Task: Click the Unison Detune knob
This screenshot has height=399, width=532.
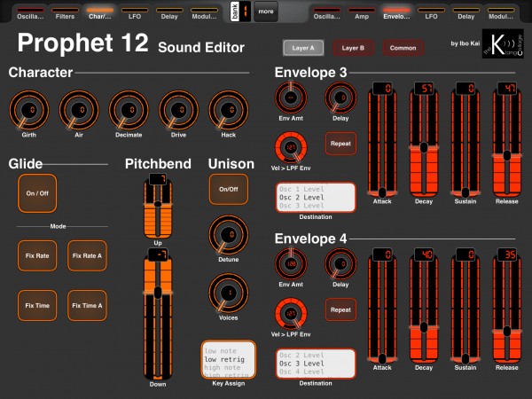Action: pos(229,235)
